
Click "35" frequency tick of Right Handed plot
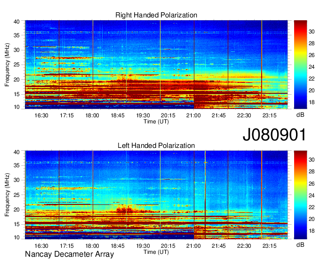(x=17, y=35)
